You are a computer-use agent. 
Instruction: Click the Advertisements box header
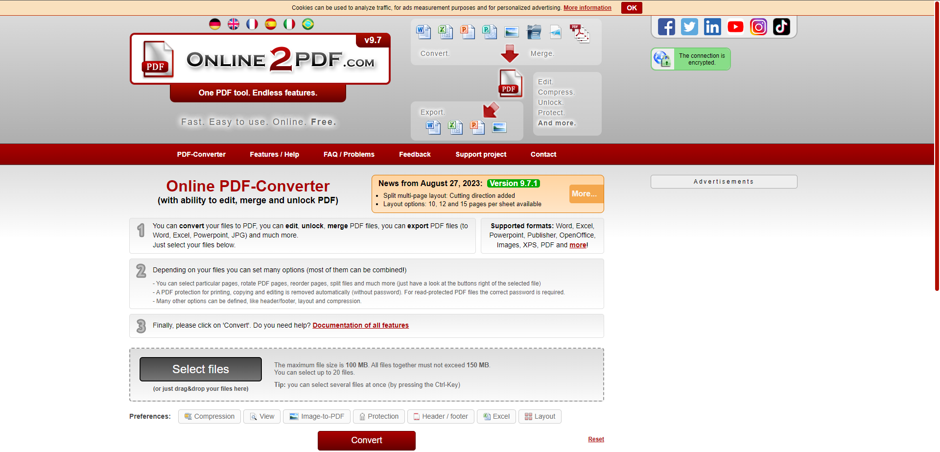pos(724,182)
